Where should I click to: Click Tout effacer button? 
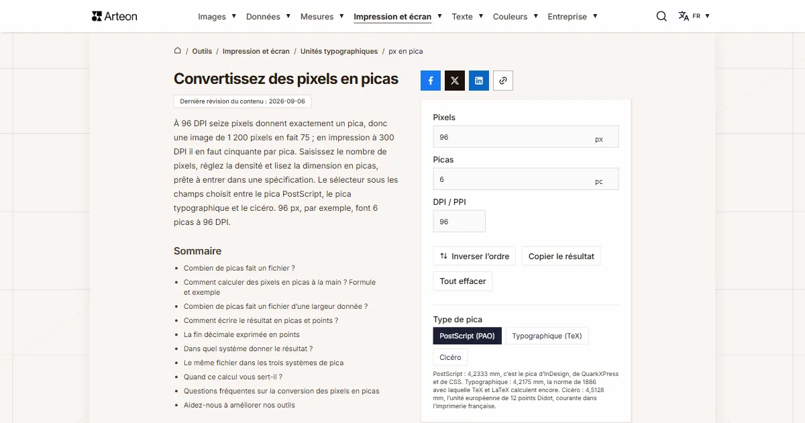[463, 281]
